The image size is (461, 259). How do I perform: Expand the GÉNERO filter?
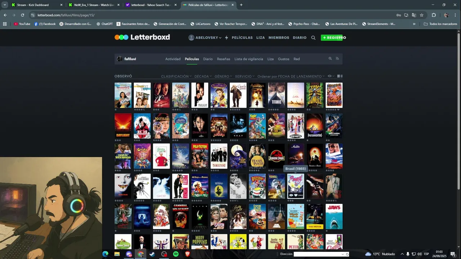223,76
